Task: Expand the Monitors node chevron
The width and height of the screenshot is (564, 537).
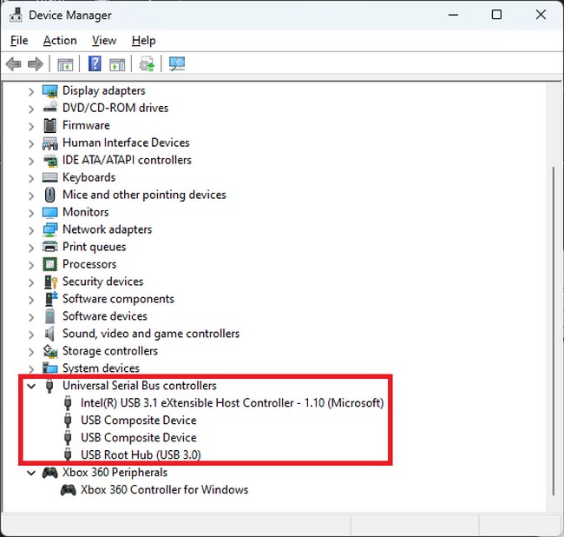Action: [31, 213]
